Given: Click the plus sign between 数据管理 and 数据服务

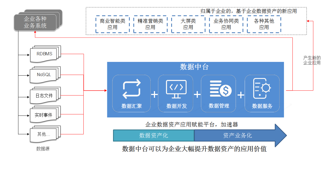Looking at the screenshot, I should click(x=241, y=95).
